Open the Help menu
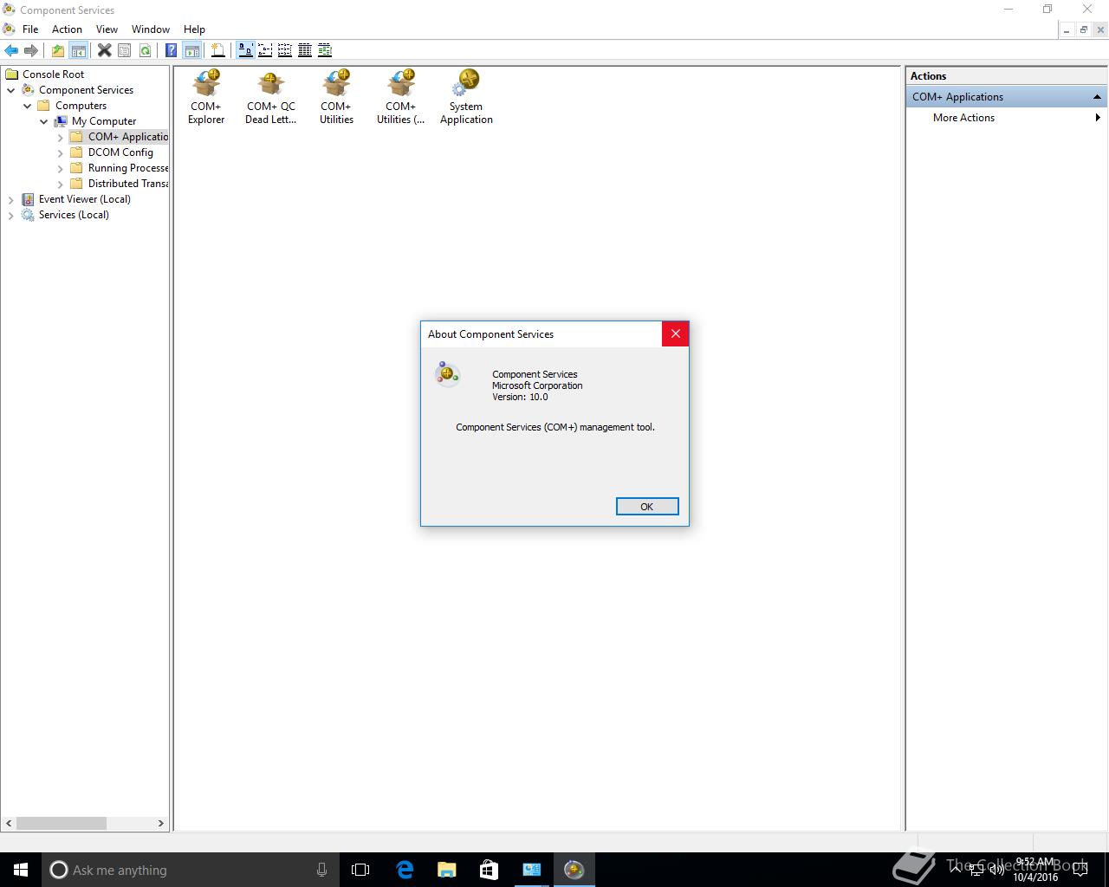This screenshot has height=887, width=1109. pos(194,29)
